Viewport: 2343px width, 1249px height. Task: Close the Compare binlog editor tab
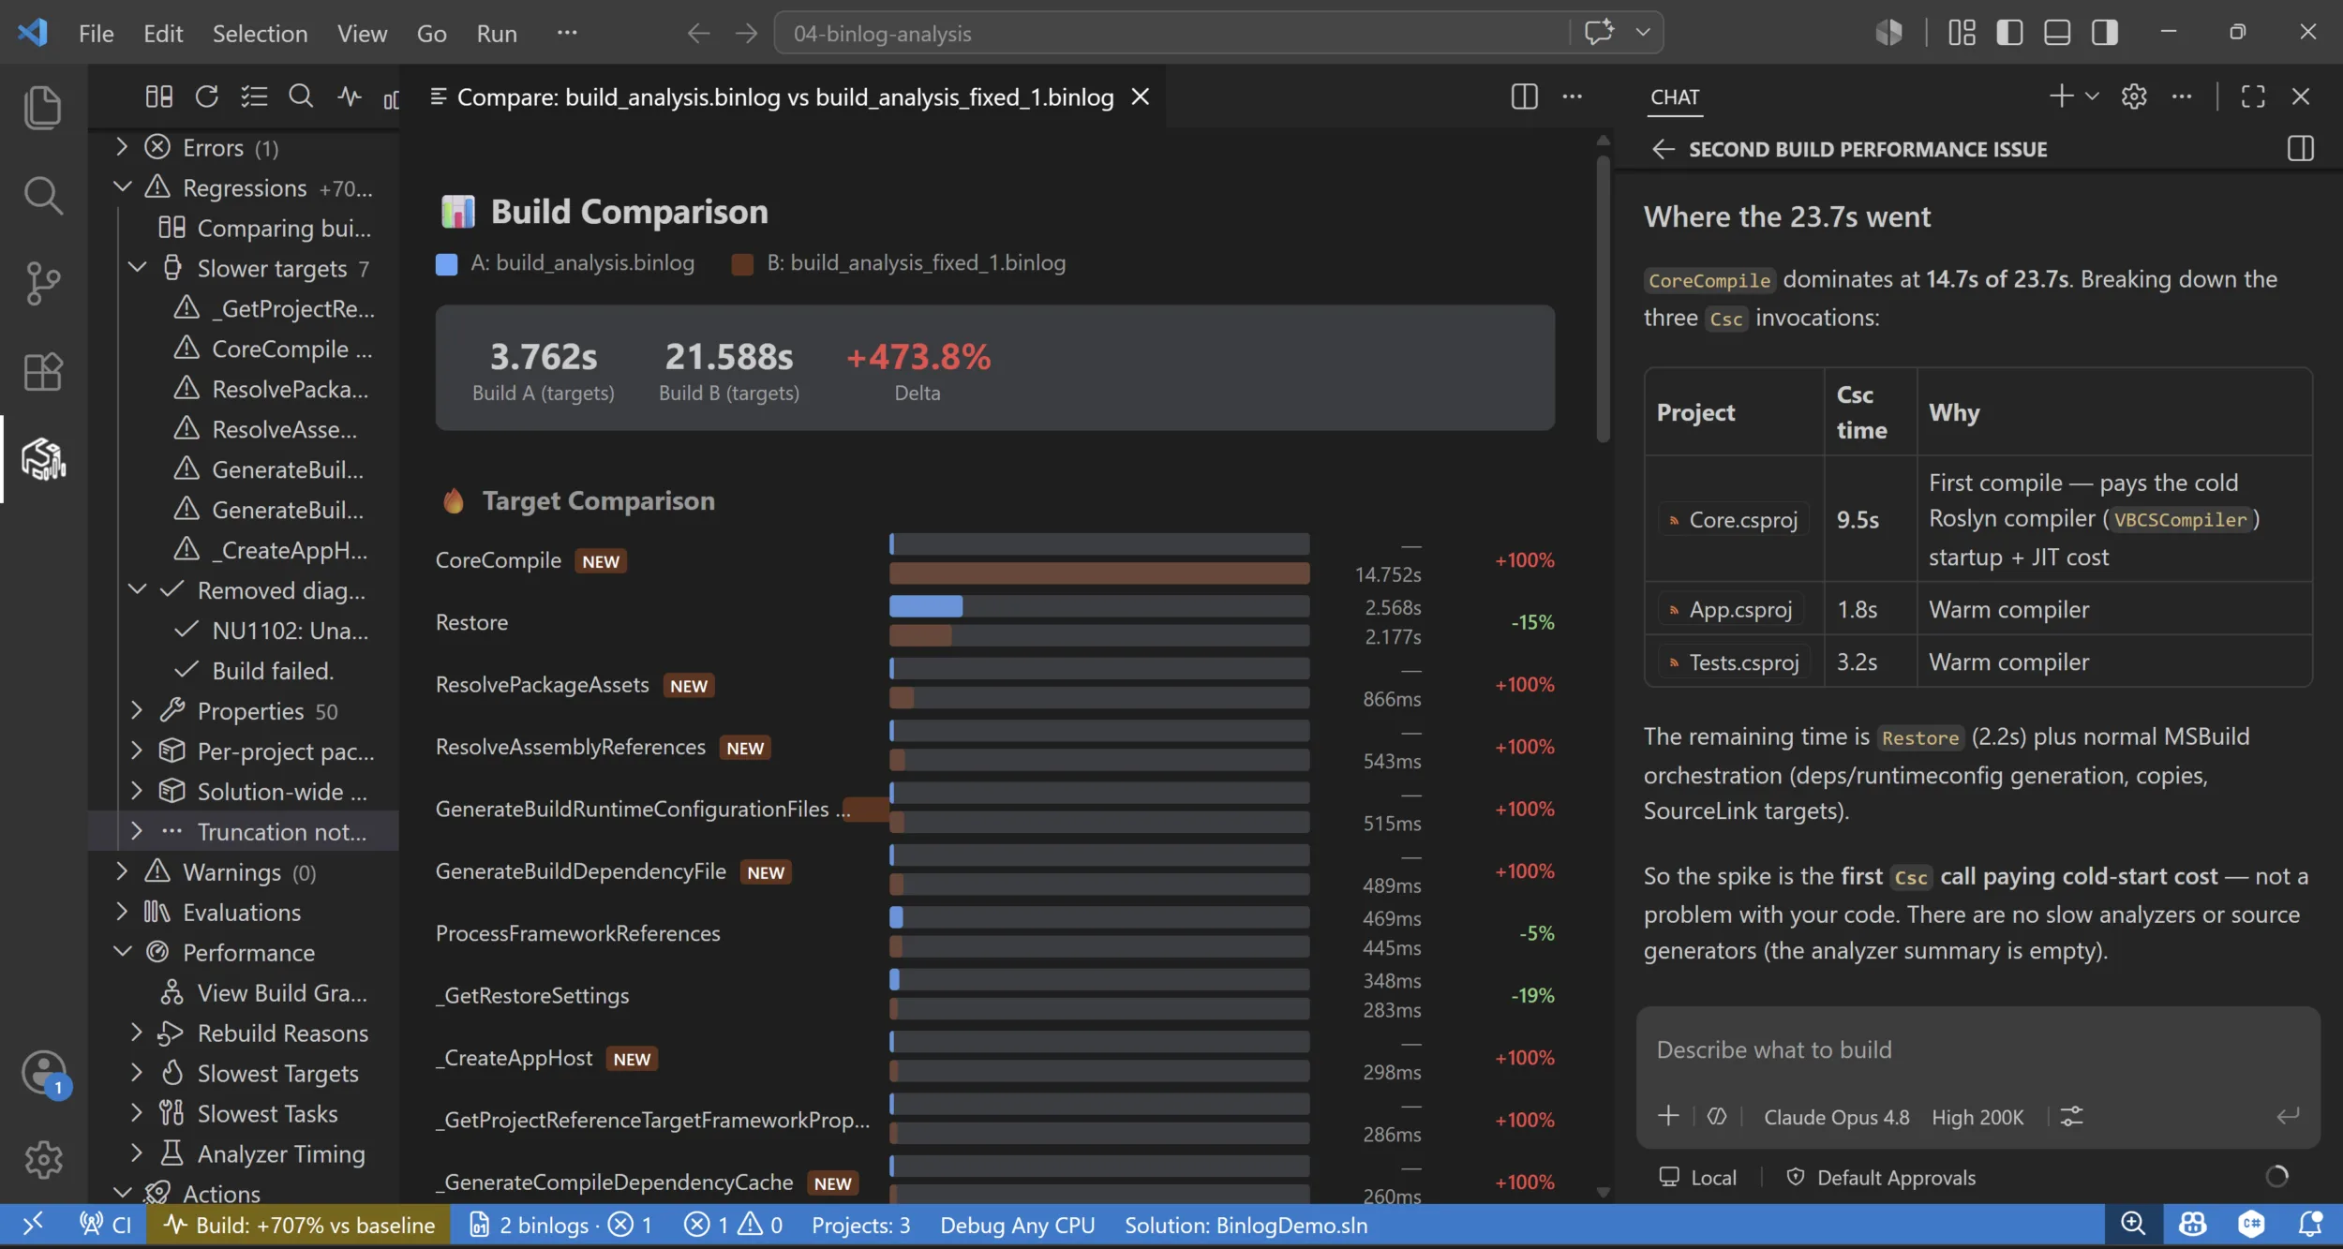click(x=1140, y=97)
